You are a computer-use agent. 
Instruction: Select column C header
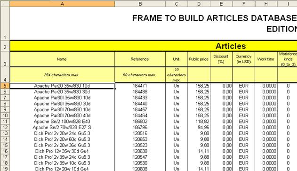tap(177, 4)
